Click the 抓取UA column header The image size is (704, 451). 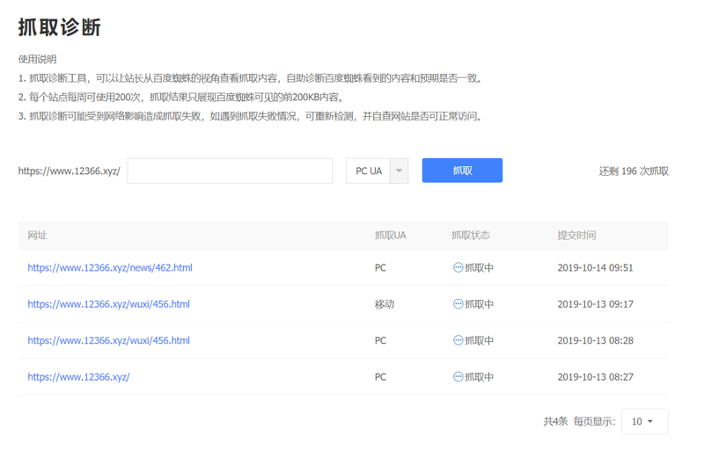390,235
